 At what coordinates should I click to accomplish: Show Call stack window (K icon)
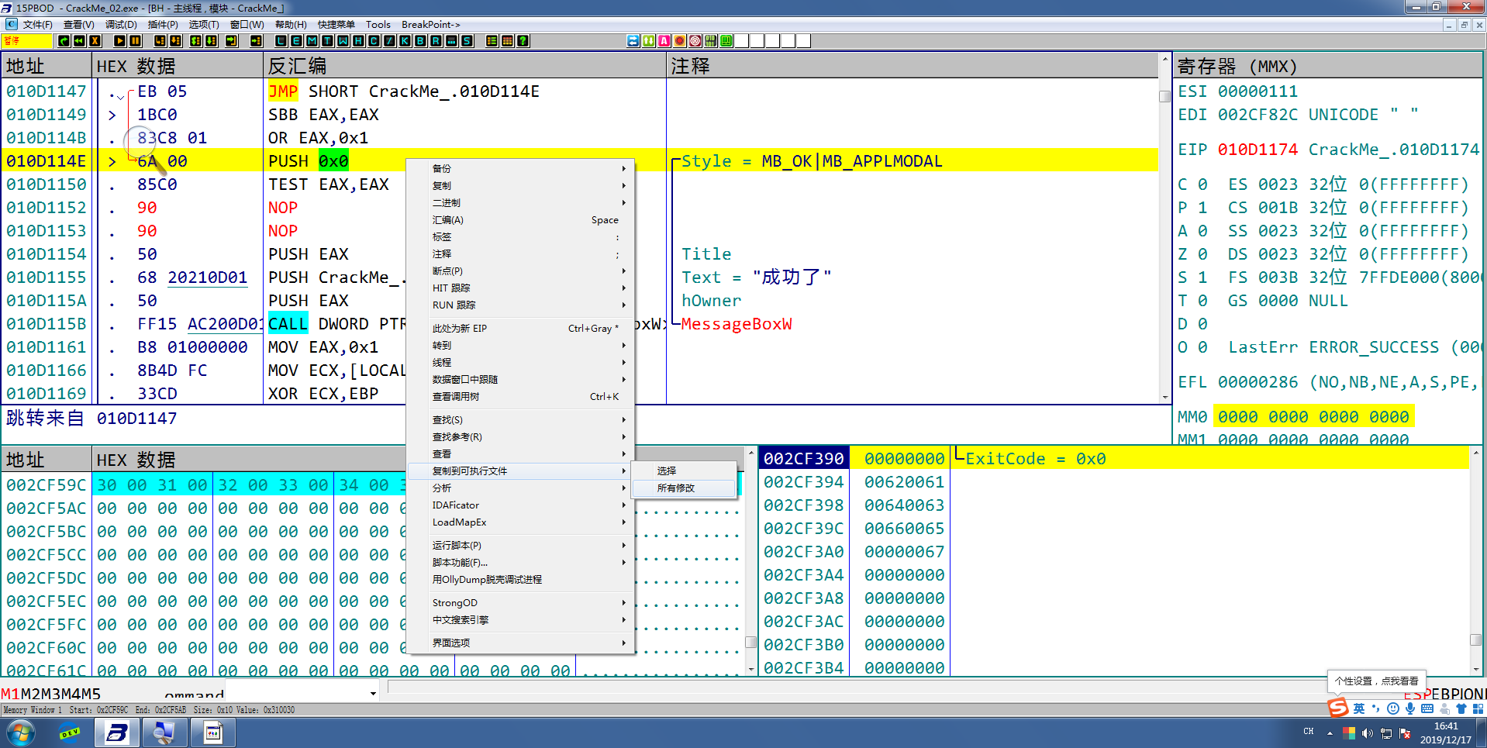tap(405, 41)
